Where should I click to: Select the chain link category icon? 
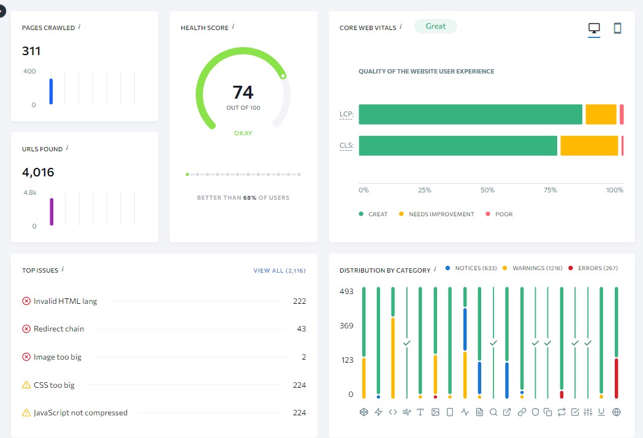tap(522, 412)
